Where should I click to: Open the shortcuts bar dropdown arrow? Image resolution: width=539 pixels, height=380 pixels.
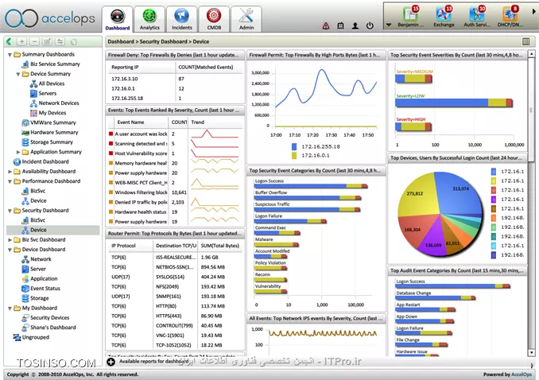click(389, 25)
